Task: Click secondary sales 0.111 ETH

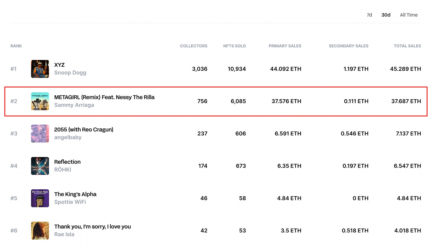Action: click(x=356, y=101)
